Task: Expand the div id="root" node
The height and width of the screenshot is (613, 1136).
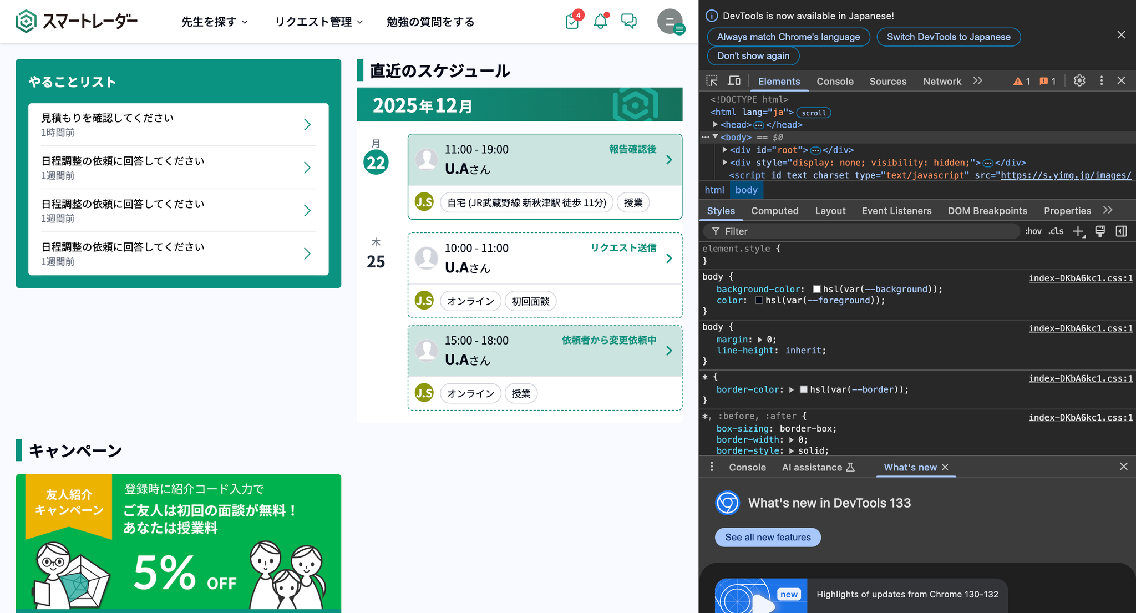Action: click(725, 150)
